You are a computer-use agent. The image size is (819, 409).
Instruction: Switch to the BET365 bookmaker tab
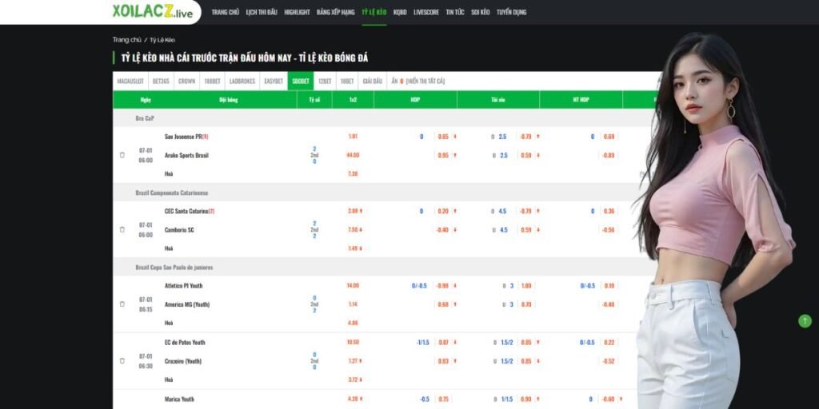click(x=161, y=81)
